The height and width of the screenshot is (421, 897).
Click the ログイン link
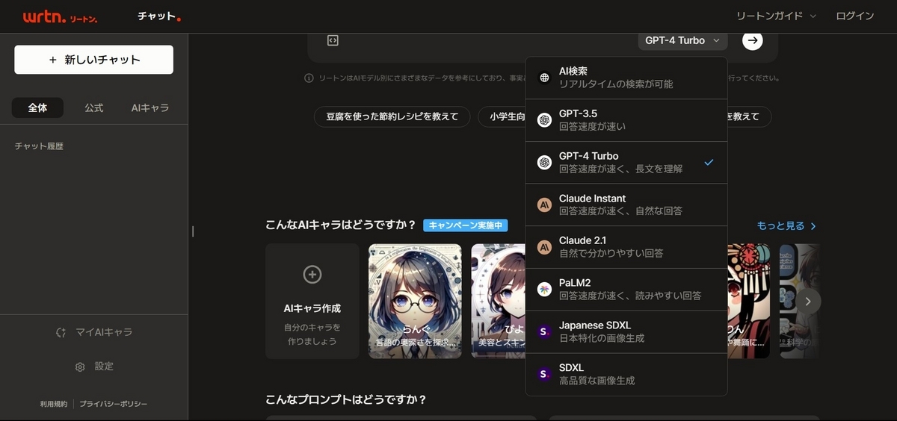(855, 16)
